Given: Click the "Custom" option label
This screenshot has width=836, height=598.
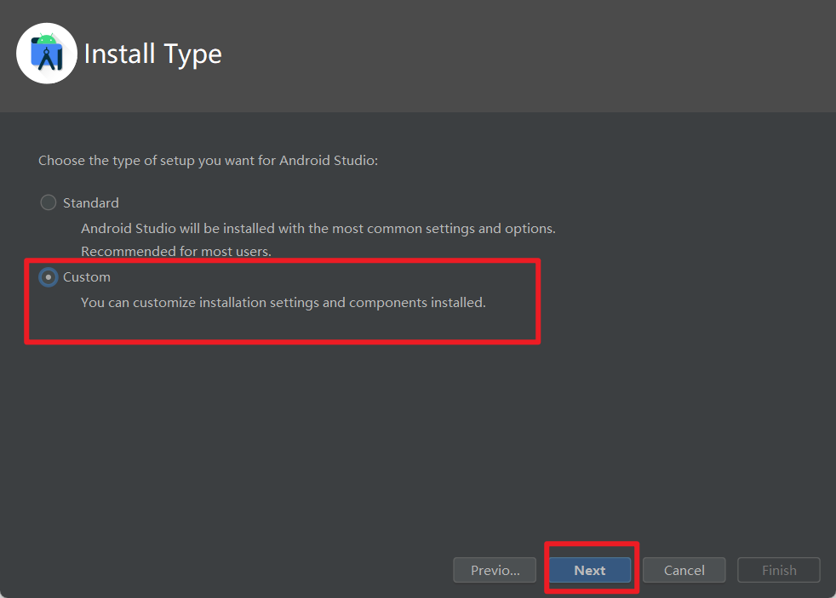Looking at the screenshot, I should (87, 277).
